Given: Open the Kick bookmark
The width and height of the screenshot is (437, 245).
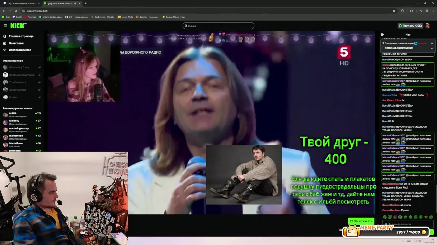Looking at the screenshot, I should (6, 17).
